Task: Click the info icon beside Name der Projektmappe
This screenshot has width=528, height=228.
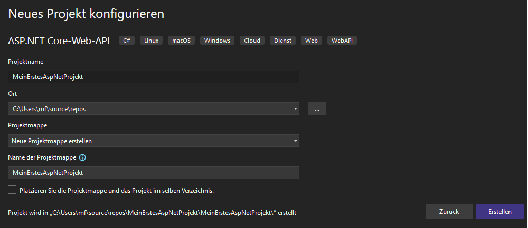Action: [x=82, y=157]
